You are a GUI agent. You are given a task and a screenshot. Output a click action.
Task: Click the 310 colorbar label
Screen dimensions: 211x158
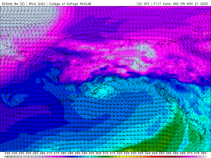(105, 153)
